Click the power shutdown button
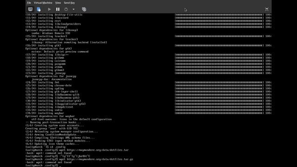The height and width of the screenshot is (167, 297). coord(66,9)
